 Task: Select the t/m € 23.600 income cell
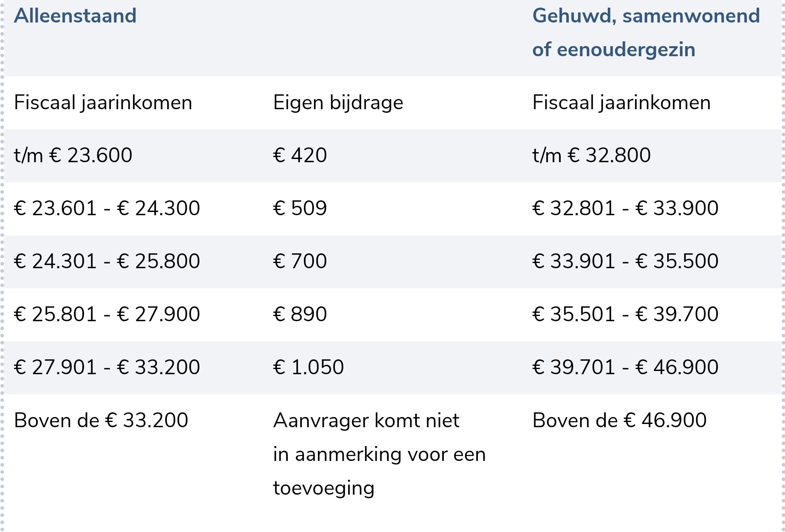(73, 155)
